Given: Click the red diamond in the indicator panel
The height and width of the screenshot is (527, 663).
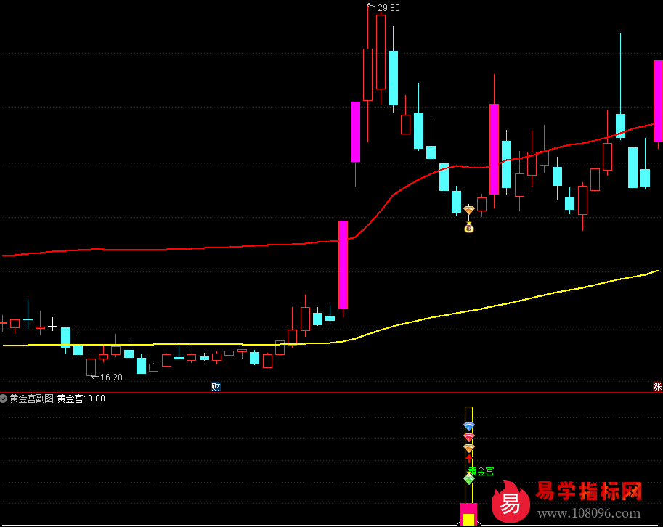Looking at the screenshot, I should tap(469, 437).
